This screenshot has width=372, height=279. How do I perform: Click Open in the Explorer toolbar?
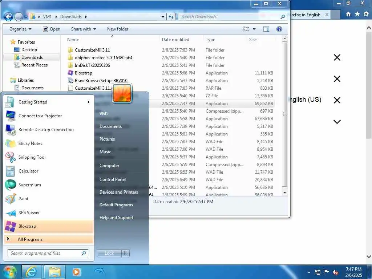pos(52,29)
